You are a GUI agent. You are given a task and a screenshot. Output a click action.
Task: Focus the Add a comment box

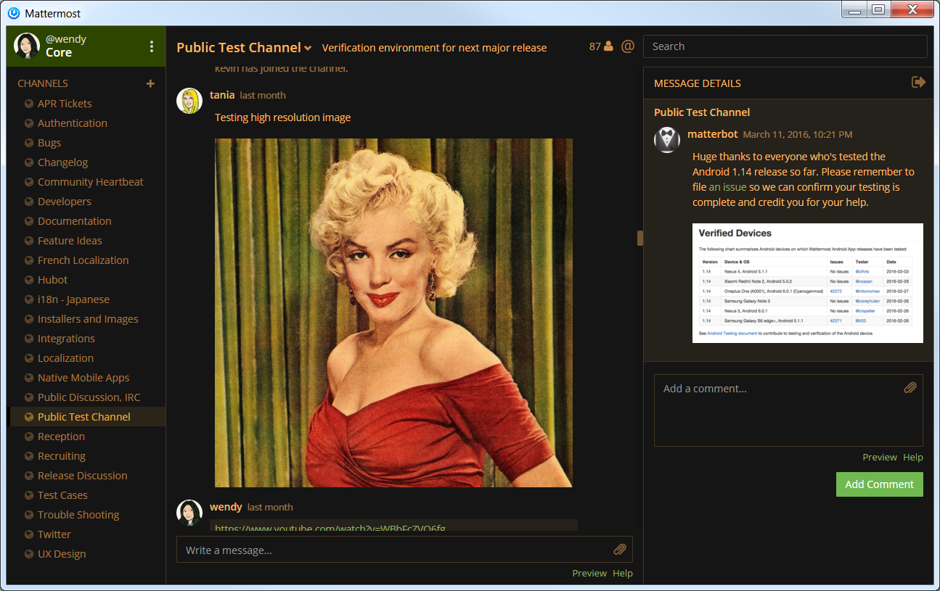pyautogui.click(x=788, y=410)
